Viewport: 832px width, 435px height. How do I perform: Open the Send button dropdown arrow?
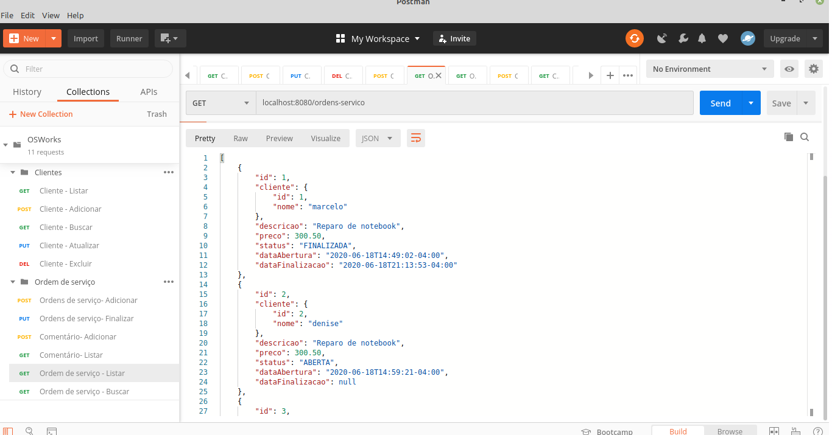click(x=751, y=103)
